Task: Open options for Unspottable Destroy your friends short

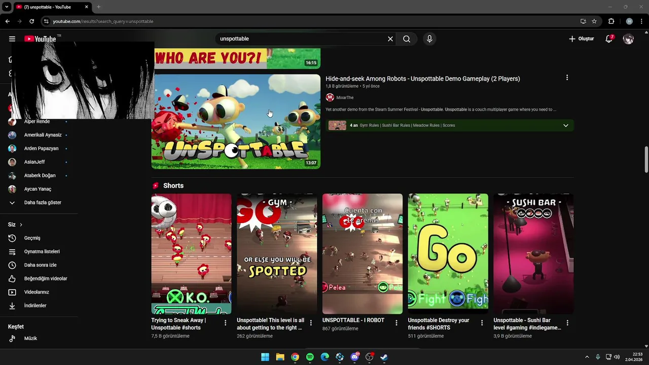Action: pos(482,323)
